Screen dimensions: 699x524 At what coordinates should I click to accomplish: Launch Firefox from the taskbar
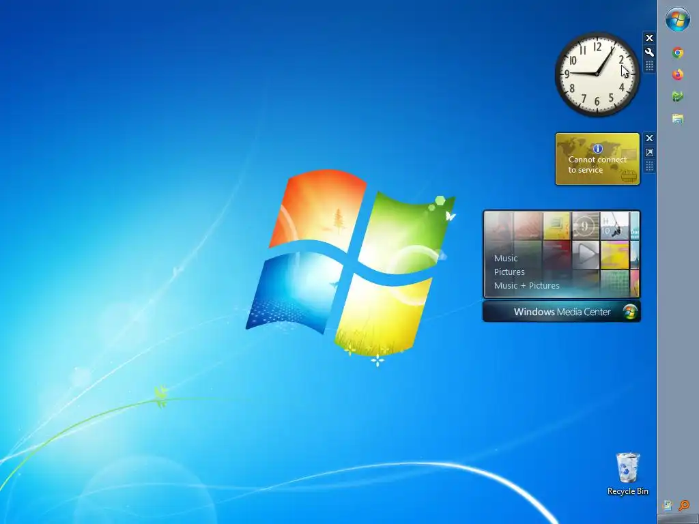(678, 74)
